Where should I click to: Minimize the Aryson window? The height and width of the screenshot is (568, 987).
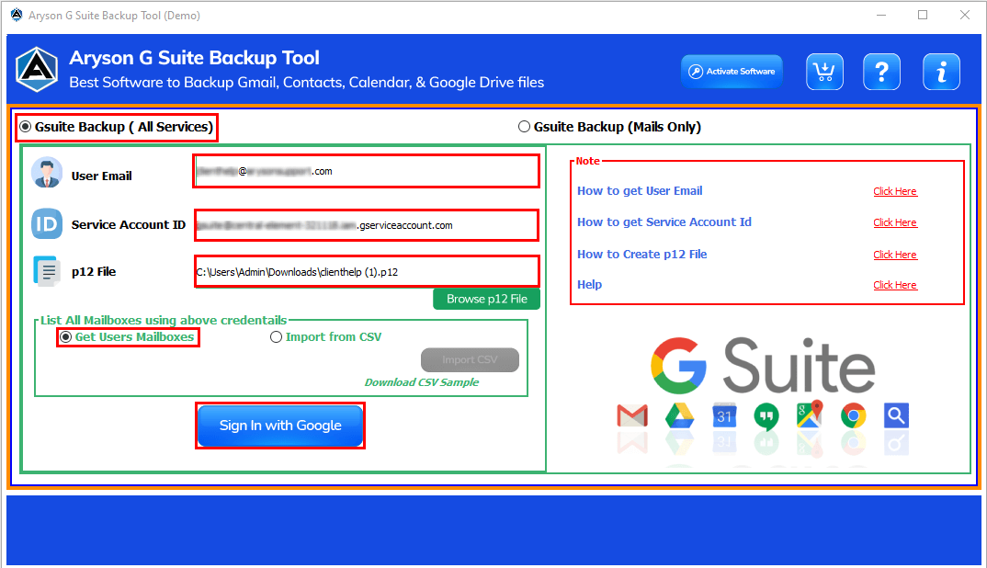(x=881, y=15)
